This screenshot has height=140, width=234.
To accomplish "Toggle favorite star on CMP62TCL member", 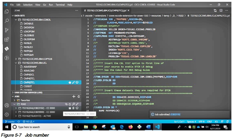I will point(70,82).
